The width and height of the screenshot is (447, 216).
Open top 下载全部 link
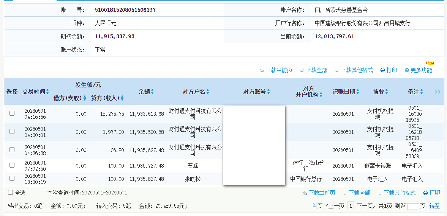pyautogui.click(x=316, y=70)
